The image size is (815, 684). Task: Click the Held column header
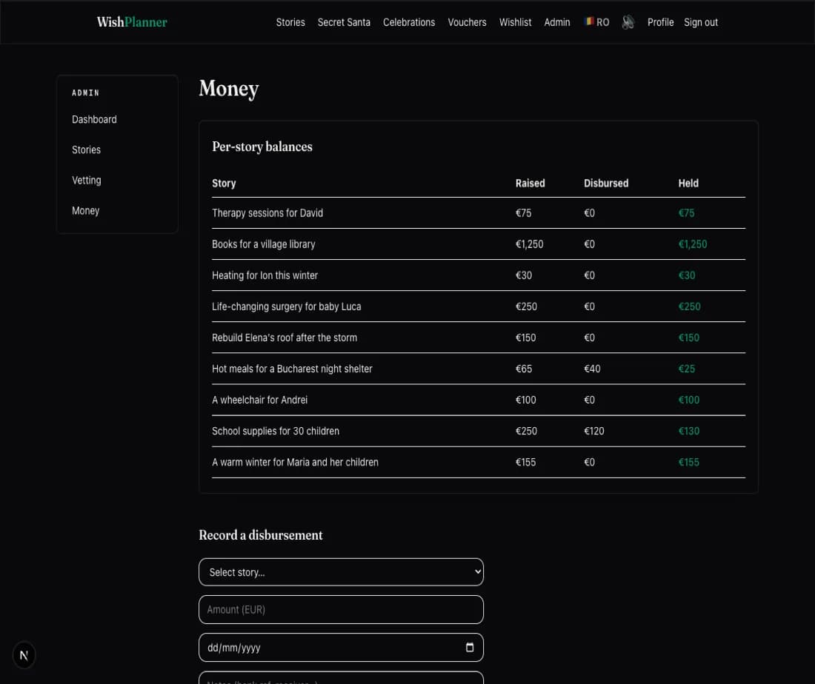[x=688, y=184]
